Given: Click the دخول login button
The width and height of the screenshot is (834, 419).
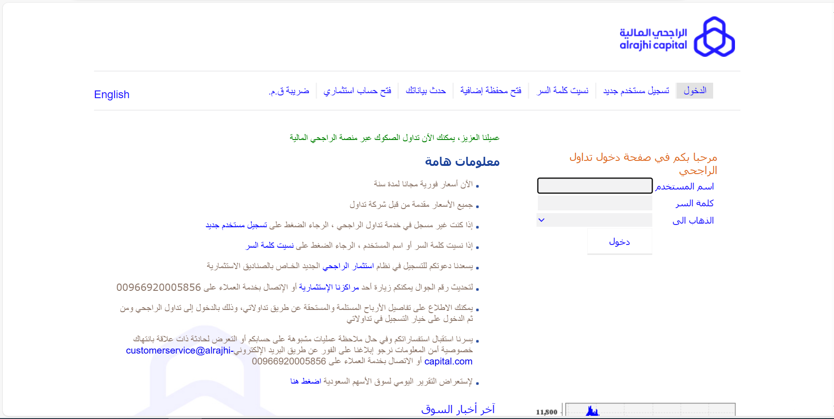Looking at the screenshot, I should pos(620,241).
